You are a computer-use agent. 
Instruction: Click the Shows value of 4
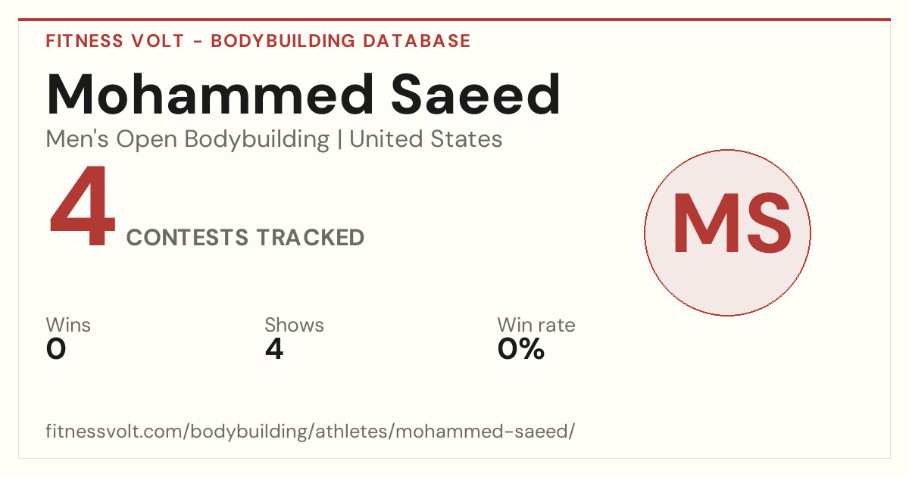pos(274,349)
